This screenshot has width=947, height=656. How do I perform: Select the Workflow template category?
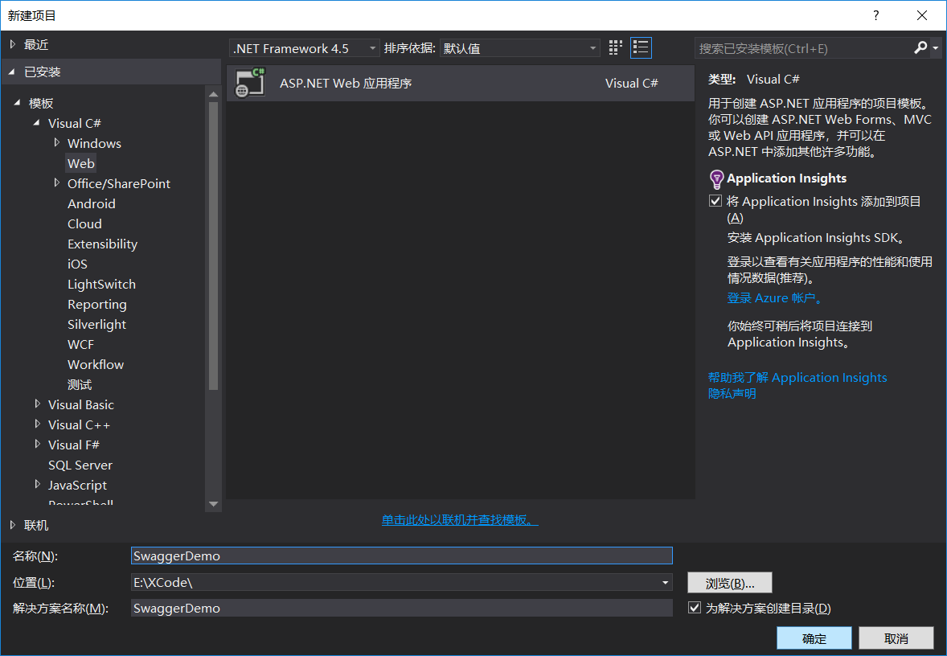click(x=96, y=364)
